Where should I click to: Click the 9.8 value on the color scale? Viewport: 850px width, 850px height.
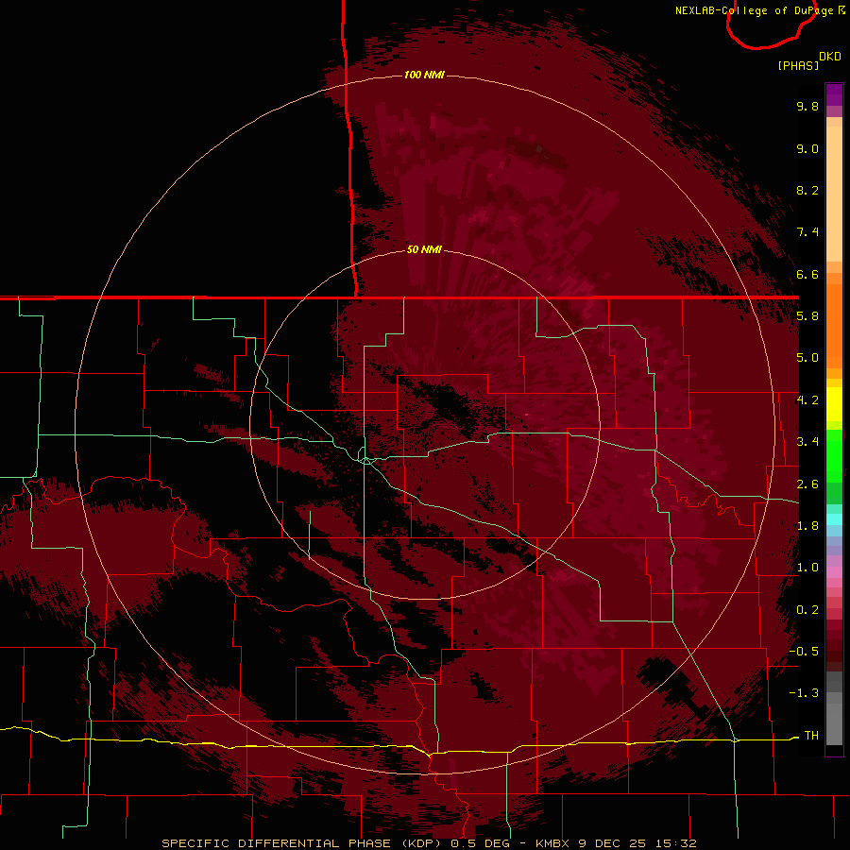[807, 106]
